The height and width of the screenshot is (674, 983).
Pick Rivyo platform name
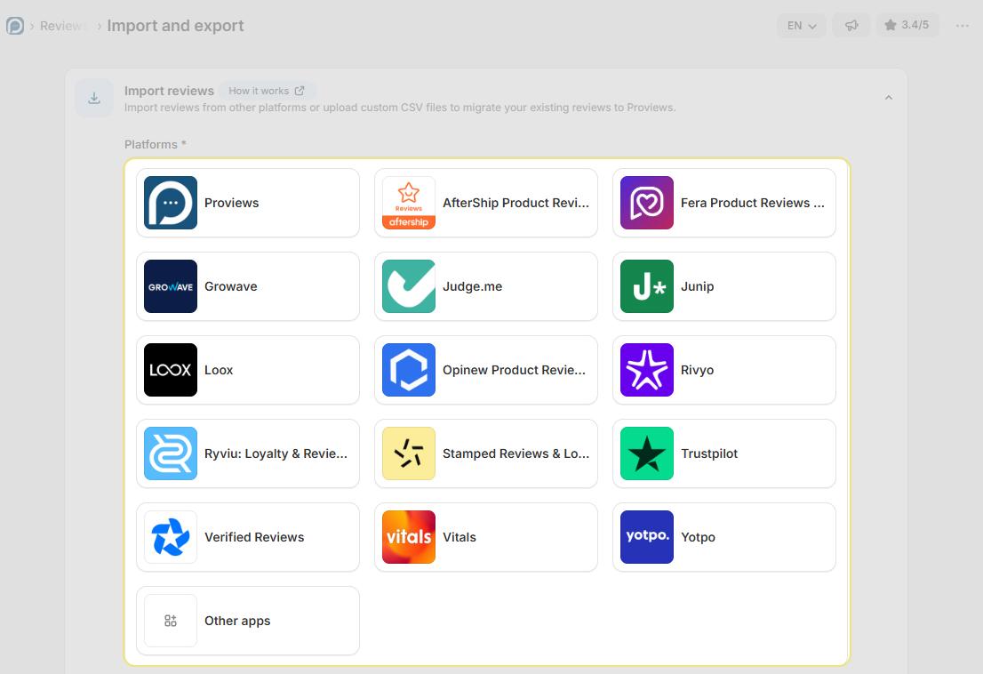(x=697, y=370)
